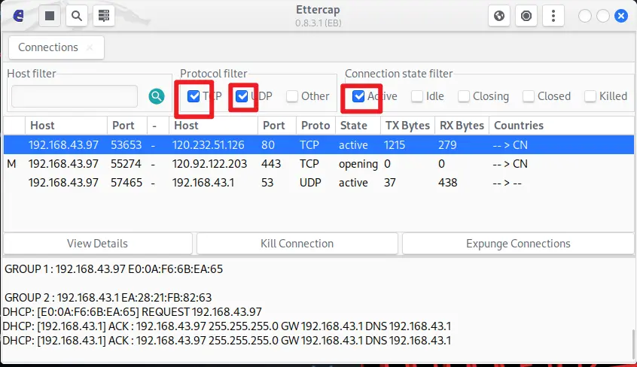
Task: Open the three-dot Ettercap menu
Action: 554,16
